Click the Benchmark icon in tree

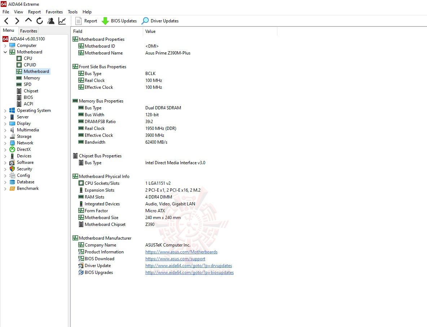point(12,188)
